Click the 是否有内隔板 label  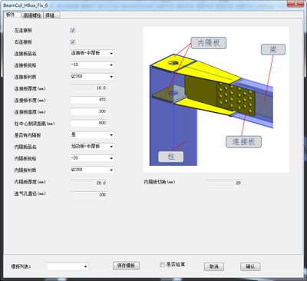point(28,135)
